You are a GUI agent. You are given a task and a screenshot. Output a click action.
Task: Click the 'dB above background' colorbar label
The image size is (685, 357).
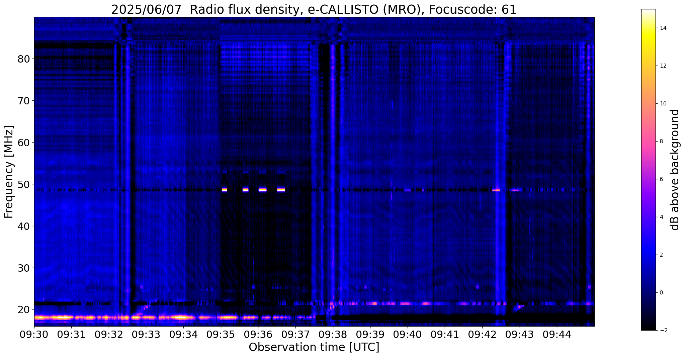(x=675, y=170)
